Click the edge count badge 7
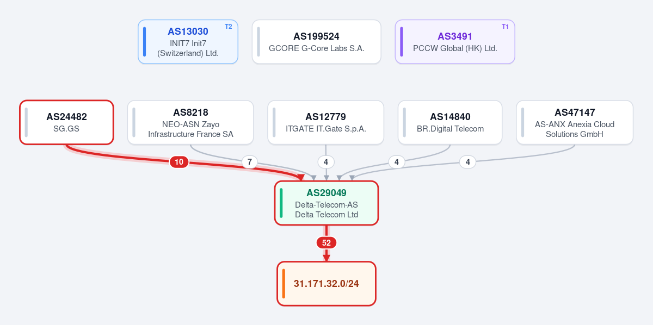 (250, 161)
